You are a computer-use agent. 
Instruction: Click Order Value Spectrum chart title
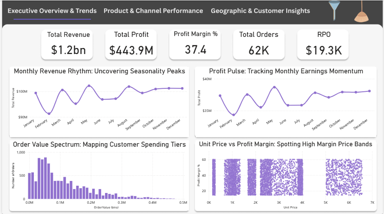pyautogui.click(x=99, y=145)
